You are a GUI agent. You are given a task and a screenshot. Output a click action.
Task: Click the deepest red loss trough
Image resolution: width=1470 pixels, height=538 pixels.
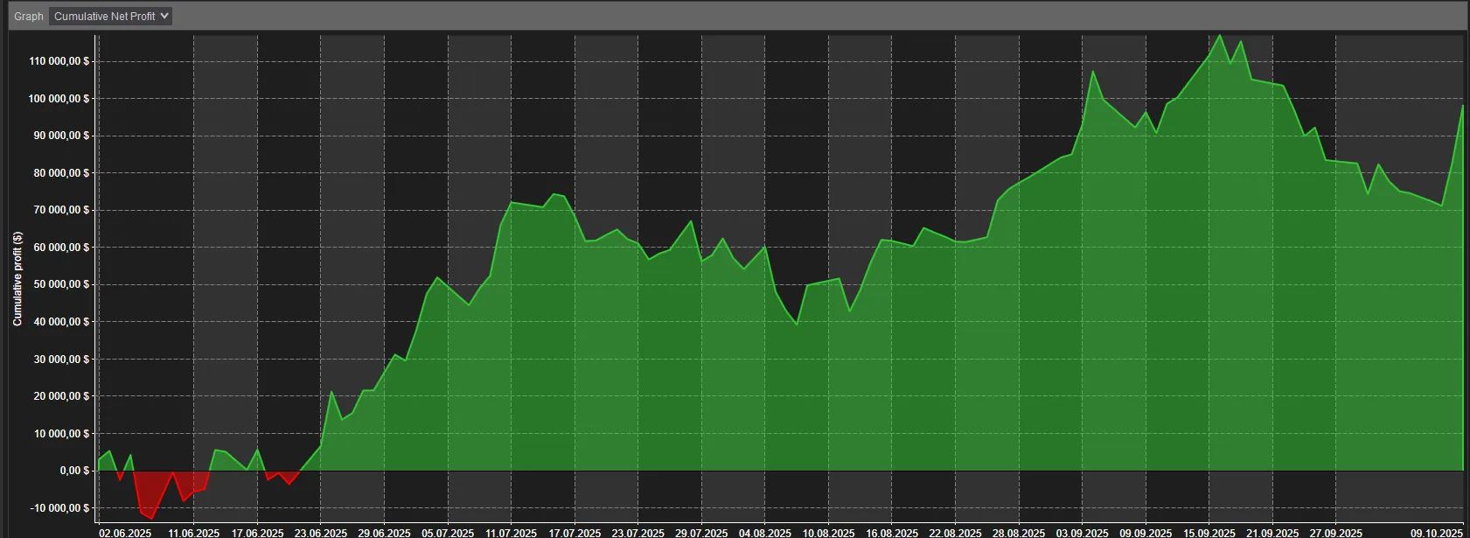pyautogui.click(x=151, y=518)
